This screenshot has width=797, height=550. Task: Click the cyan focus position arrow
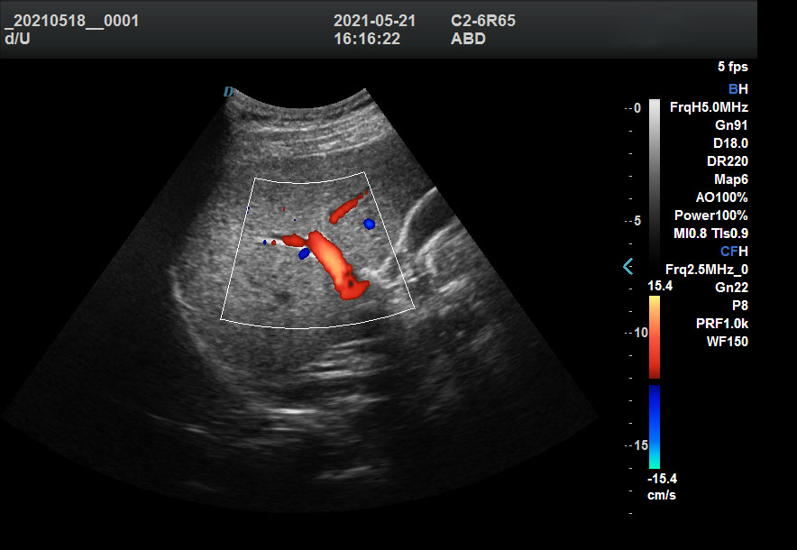[628, 266]
